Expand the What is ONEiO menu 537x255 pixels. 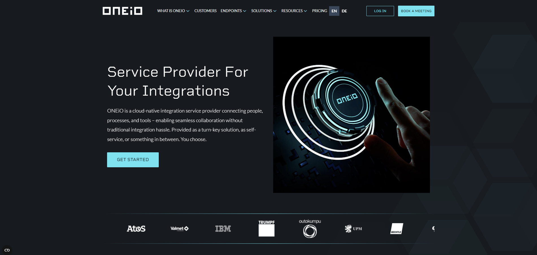point(173,11)
